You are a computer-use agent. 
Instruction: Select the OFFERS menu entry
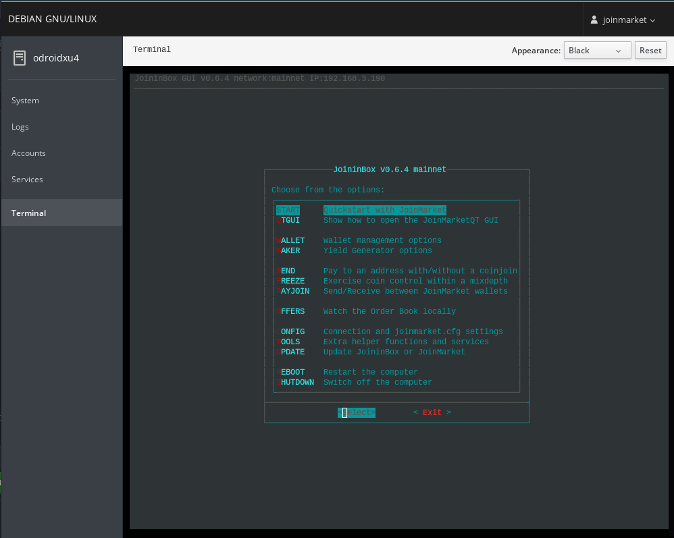[x=290, y=311]
